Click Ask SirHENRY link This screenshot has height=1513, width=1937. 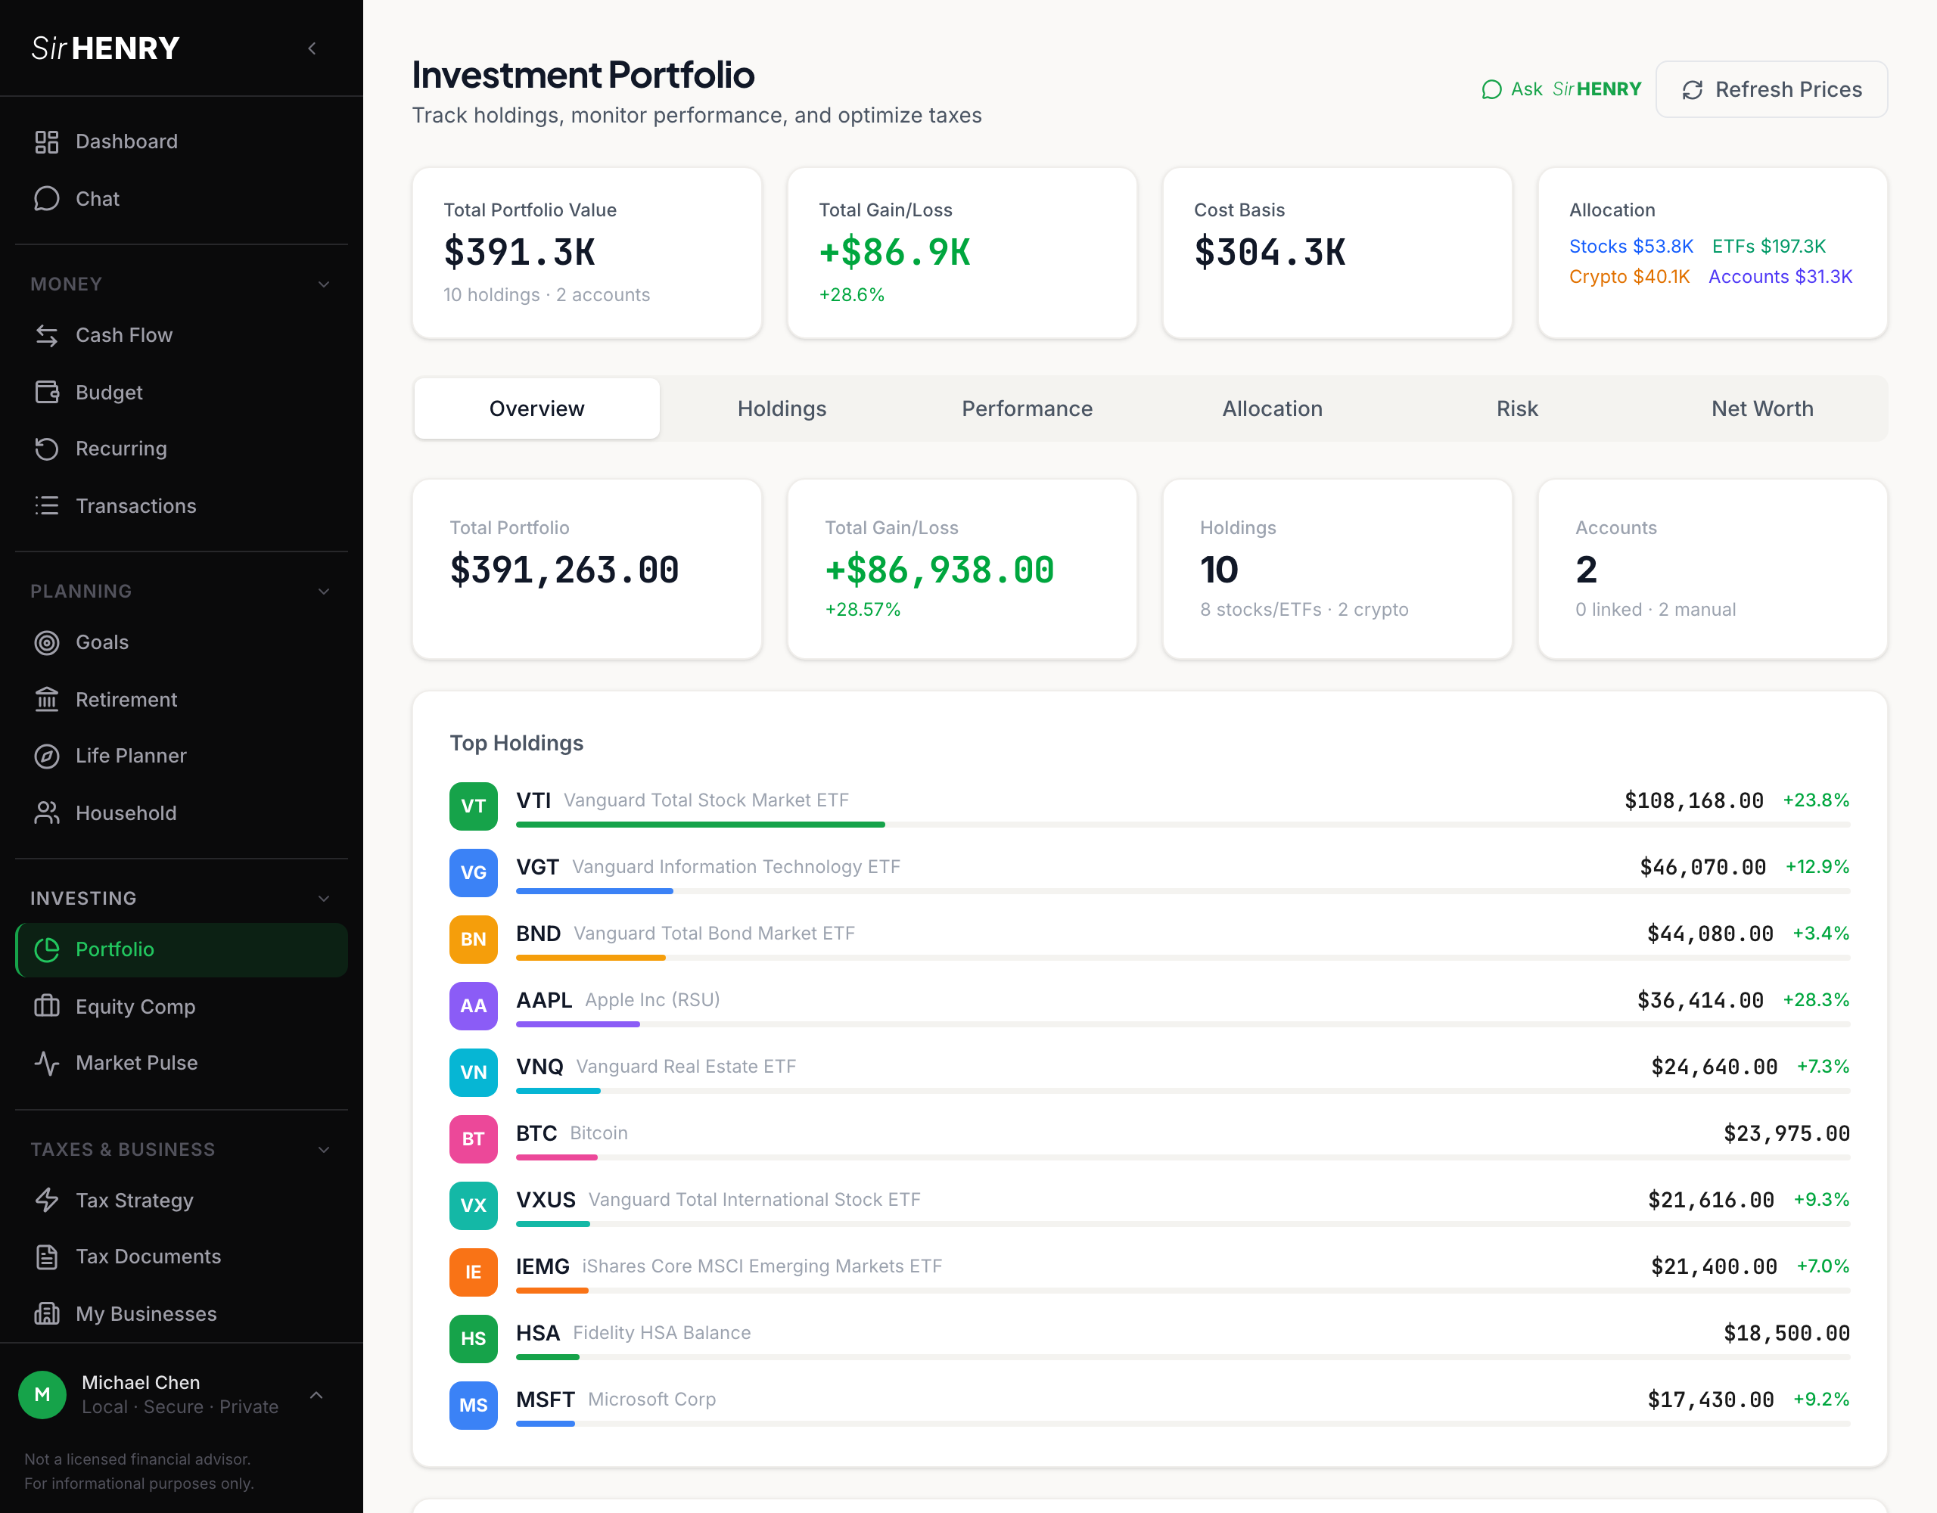tap(1561, 89)
